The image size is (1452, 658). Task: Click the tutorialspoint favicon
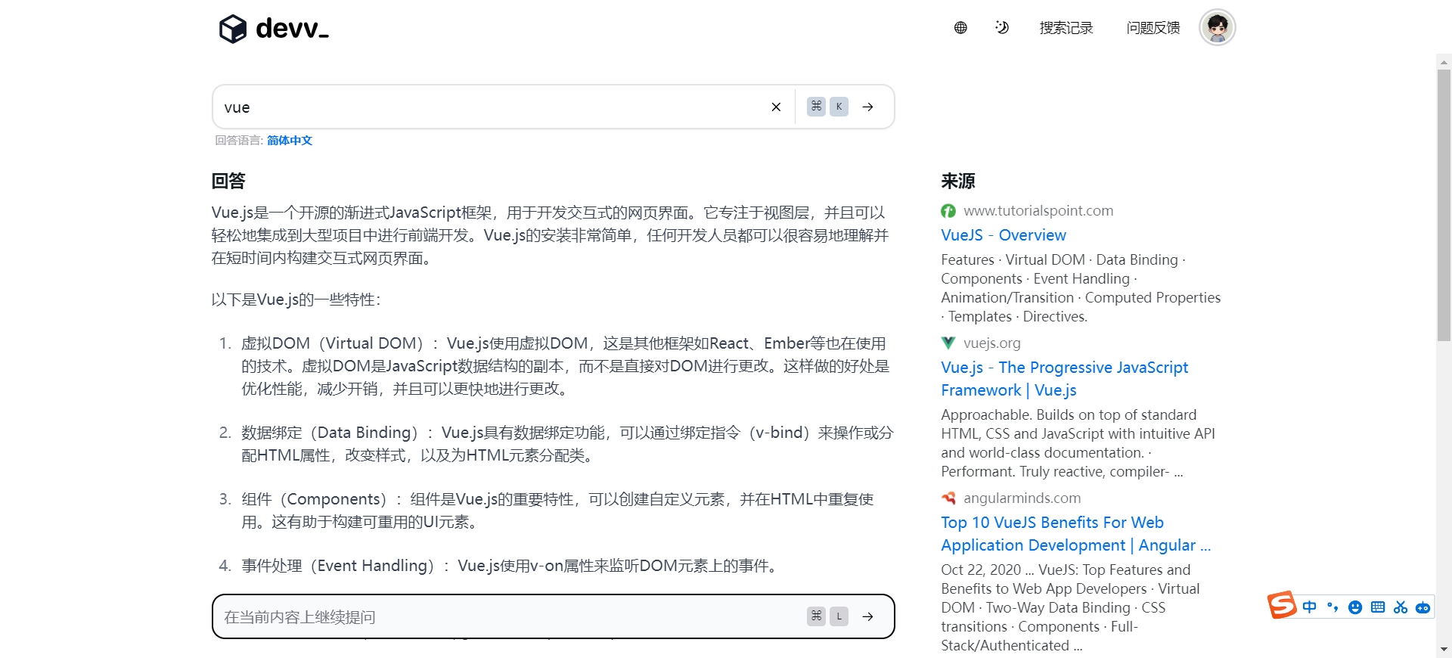[x=948, y=211]
